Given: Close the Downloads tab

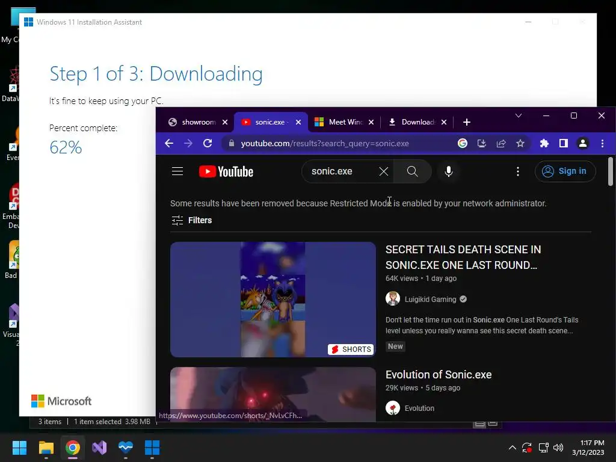Looking at the screenshot, I should point(443,122).
